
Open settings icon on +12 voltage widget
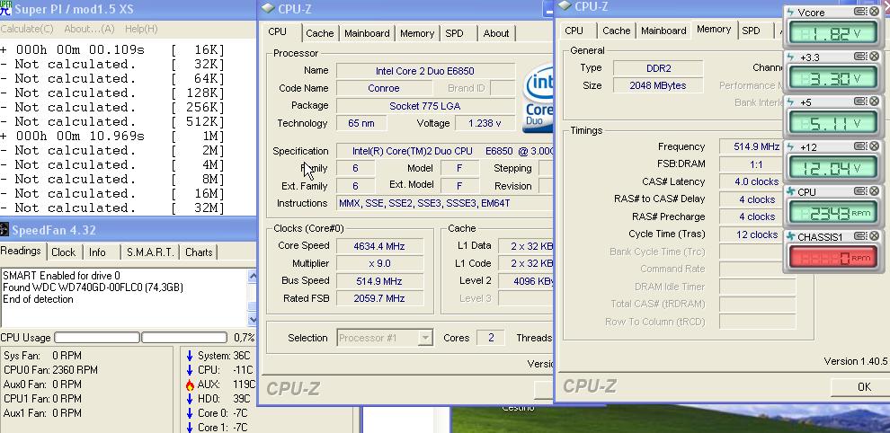coord(861,146)
